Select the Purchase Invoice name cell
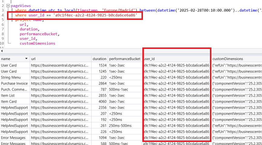The width and height of the screenshot is (262, 145). [14, 83]
